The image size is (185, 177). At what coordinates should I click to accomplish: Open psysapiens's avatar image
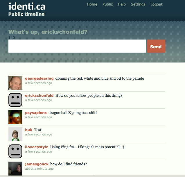15,117
